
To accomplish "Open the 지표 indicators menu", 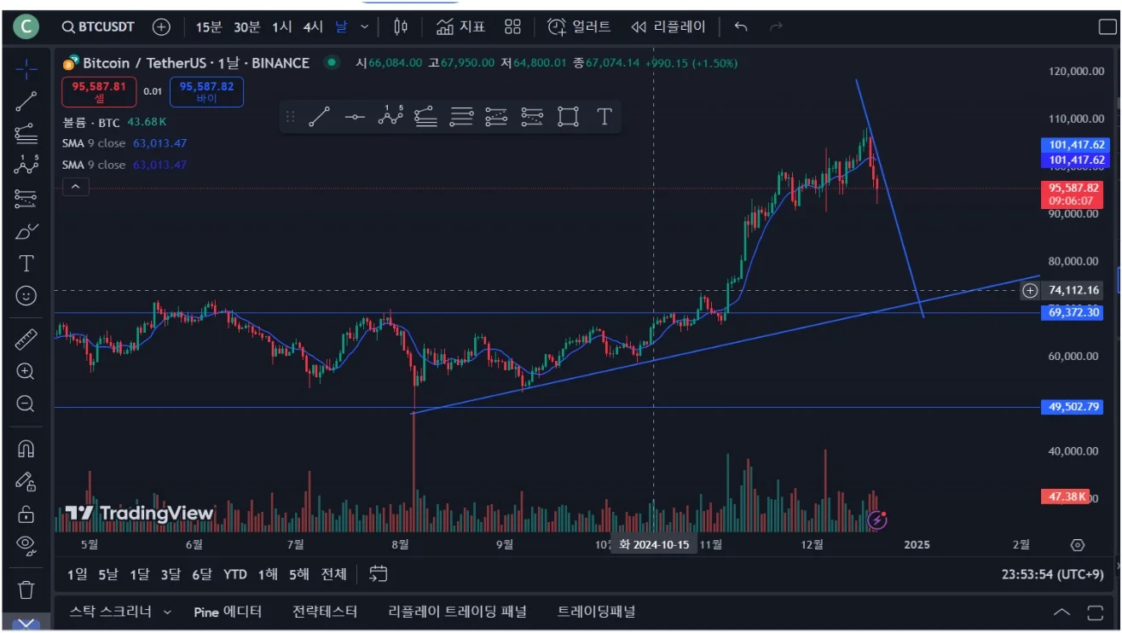I will (460, 27).
